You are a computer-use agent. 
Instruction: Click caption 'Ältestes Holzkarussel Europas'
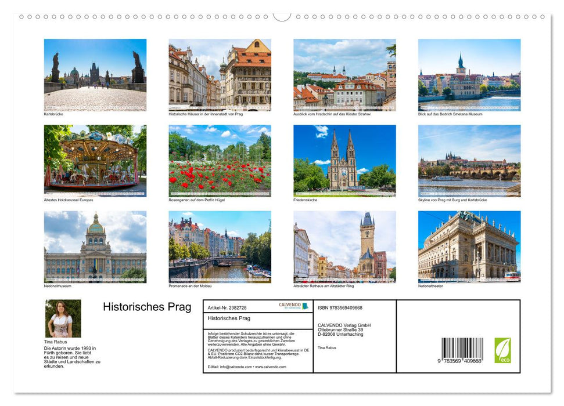(69, 200)
